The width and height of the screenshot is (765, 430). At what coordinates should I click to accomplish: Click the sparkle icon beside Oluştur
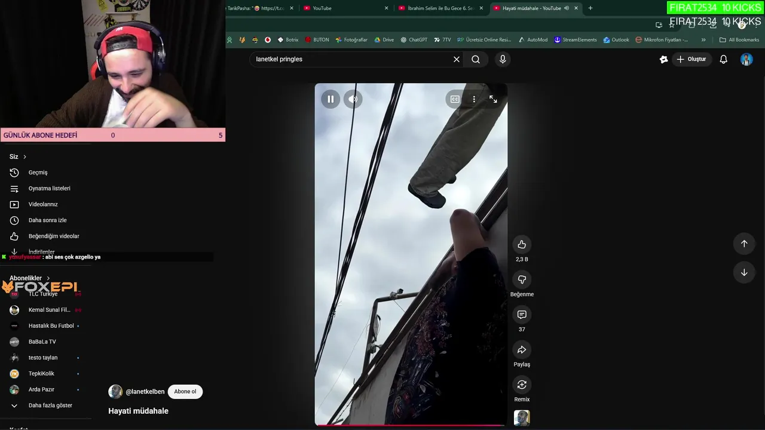[x=663, y=59]
